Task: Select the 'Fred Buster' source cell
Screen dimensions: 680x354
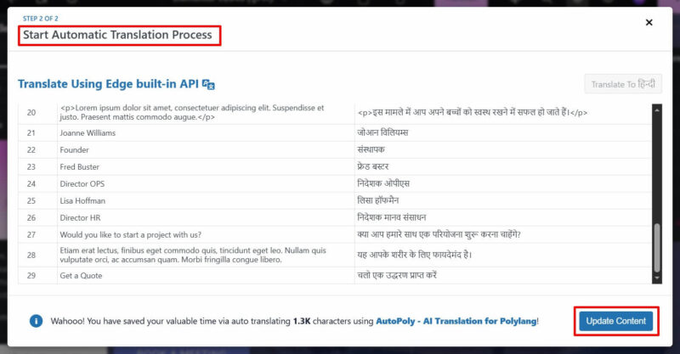Action: point(206,167)
